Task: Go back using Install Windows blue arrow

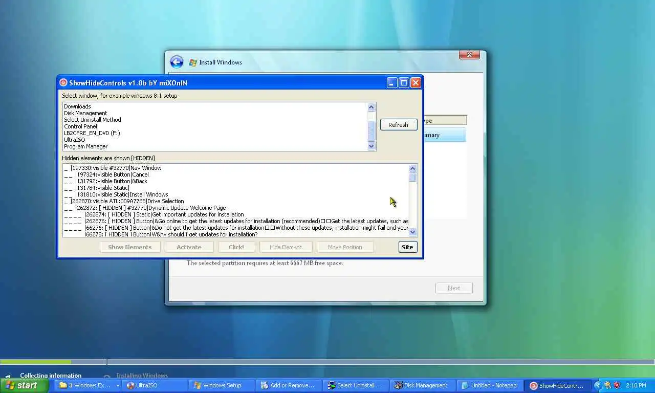Action: click(x=177, y=62)
